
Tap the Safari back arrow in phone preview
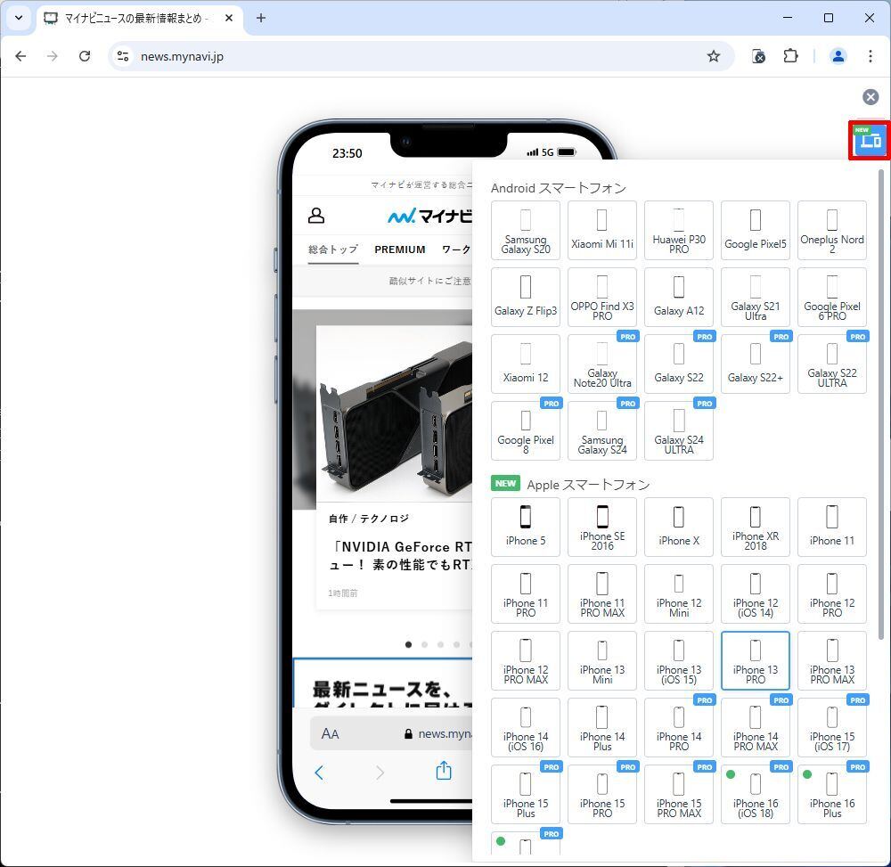pos(319,773)
